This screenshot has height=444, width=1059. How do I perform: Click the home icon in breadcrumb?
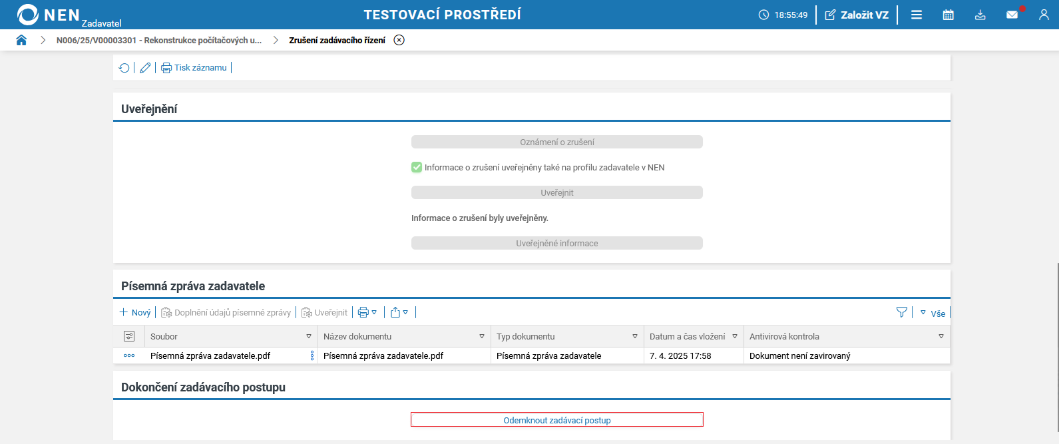coord(21,40)
